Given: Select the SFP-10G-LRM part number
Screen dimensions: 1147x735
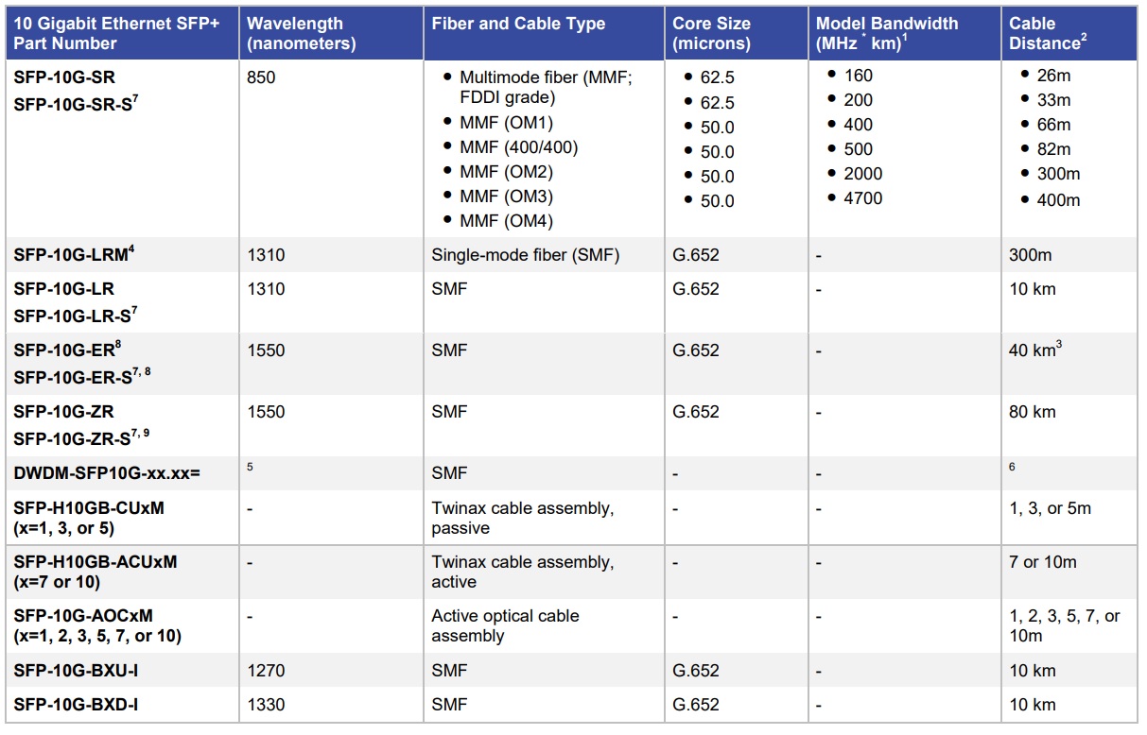Looking at the screenshot, I should (x=68, y=255).
